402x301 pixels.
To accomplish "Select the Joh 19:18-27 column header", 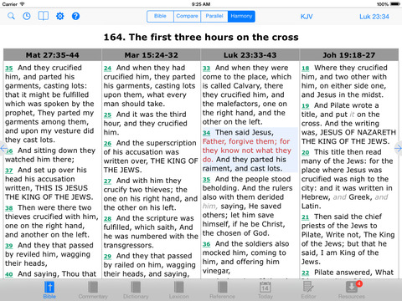I will (x=349, y=55).
